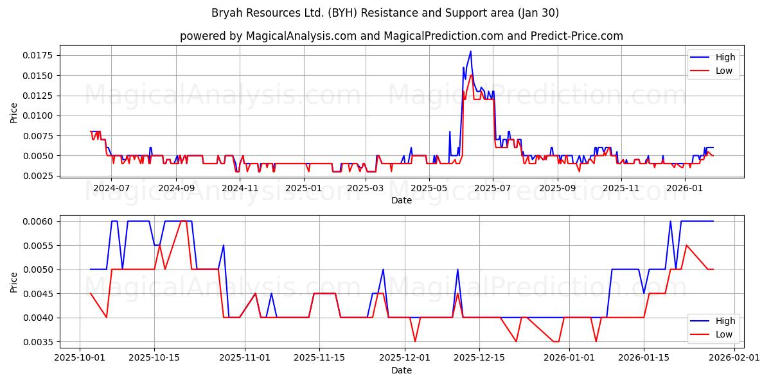Click the 2025-09 x-axis tick label

[x=558, y=188]
